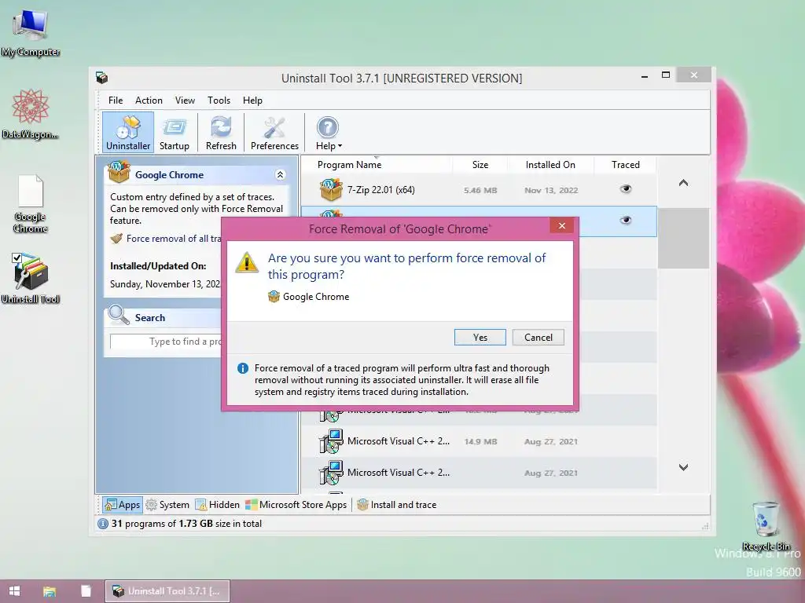
Task: Sort by Size column header
Action: pyautogui.click(x=480, y=165)
